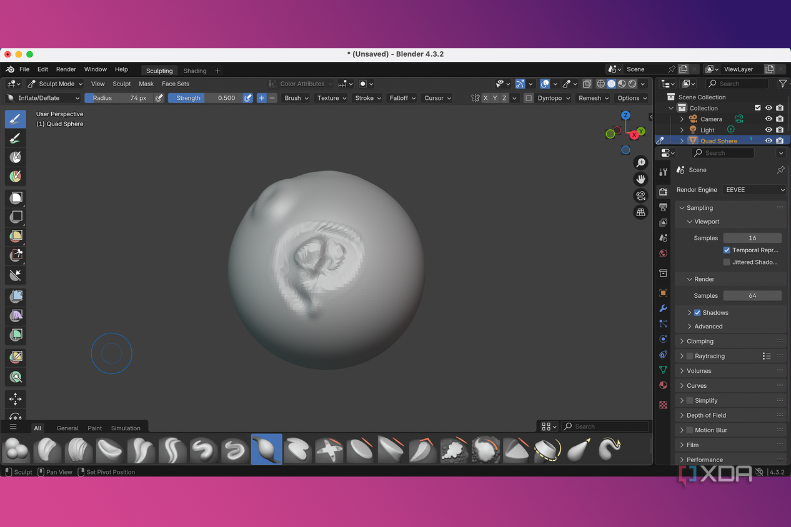
Task: Set brush direction to subtract (minus button)
Action: click(272, 98)
